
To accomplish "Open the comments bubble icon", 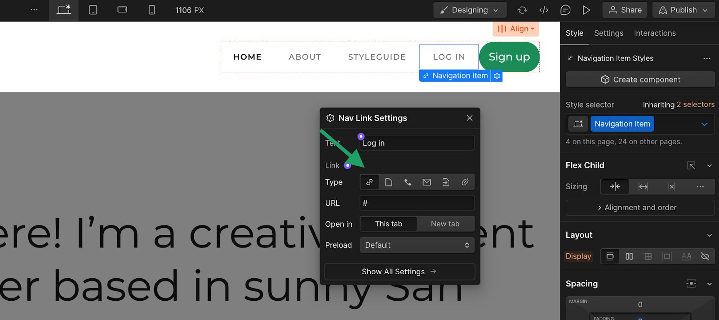I will coord(565,10).
